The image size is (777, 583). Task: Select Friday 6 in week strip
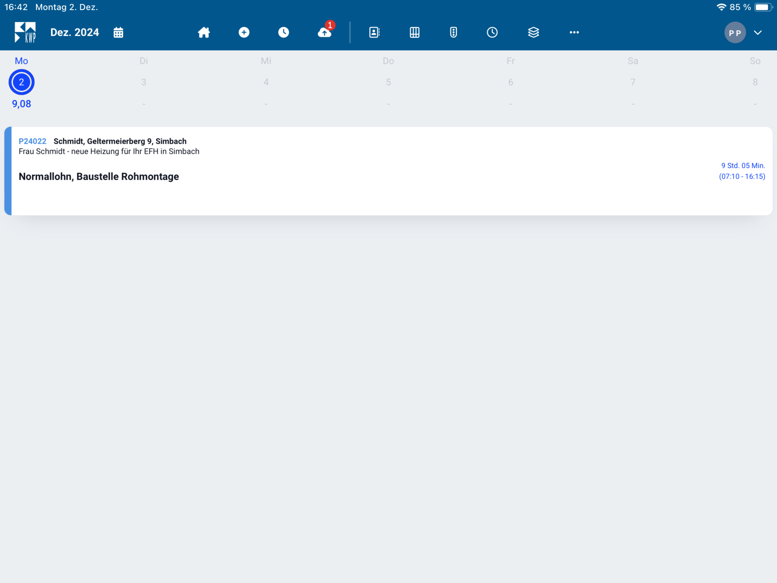point(511,82)
